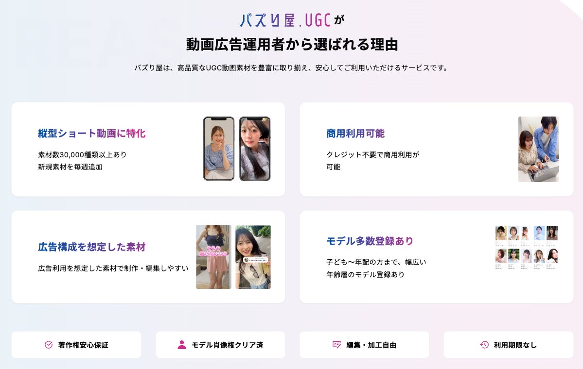This screenshot has height=369, width=583.
Task: Open the smiling woman holding sunglasses thumbnail
Action: [x=253, y=257]
